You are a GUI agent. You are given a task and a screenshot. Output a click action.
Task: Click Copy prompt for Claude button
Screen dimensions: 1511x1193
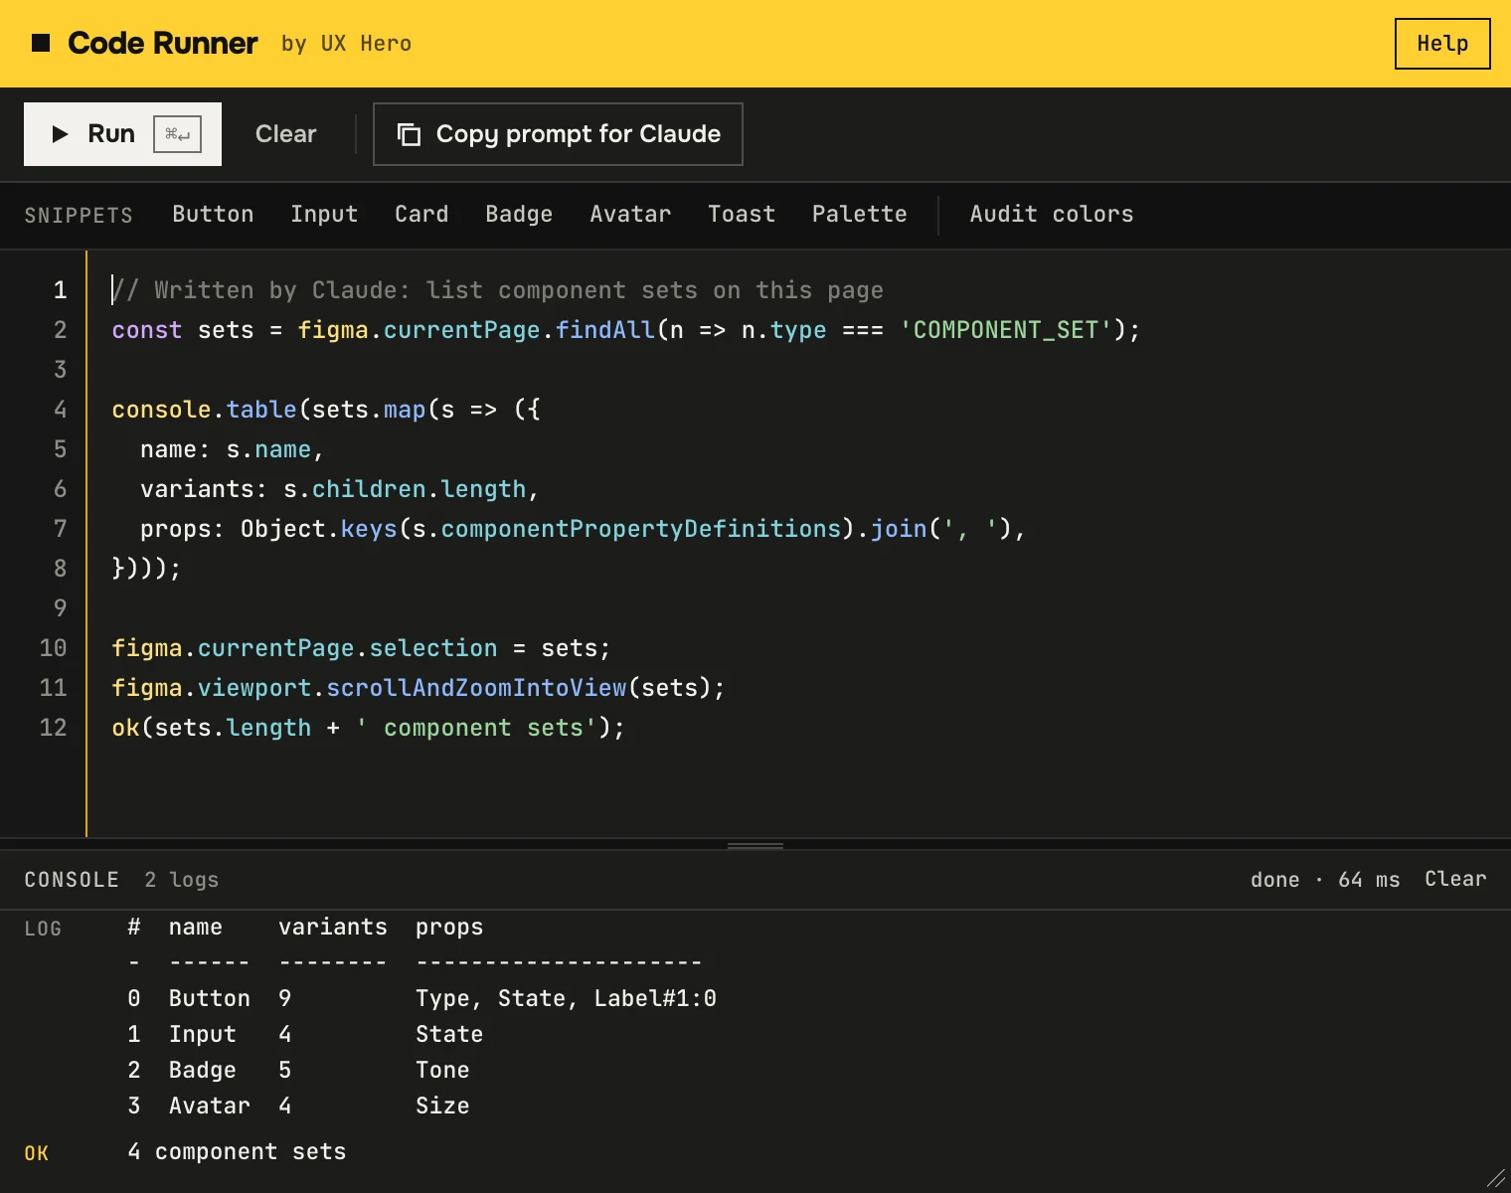point(558,134)
